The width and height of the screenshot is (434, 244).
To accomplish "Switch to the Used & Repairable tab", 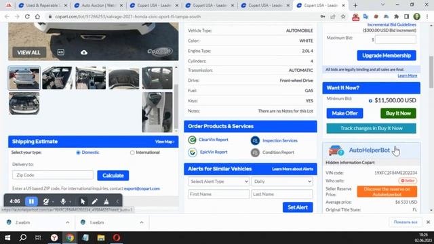I will (x=43, y=5).
